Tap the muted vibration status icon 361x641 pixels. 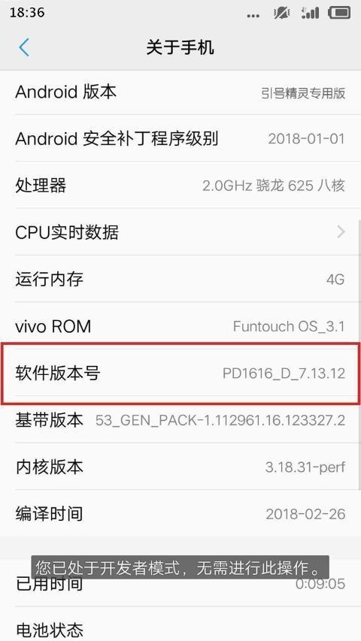281,13
